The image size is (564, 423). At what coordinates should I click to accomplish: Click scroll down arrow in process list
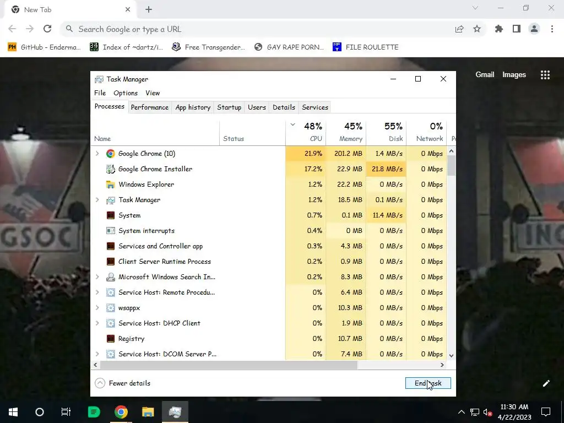coord(452,356)
